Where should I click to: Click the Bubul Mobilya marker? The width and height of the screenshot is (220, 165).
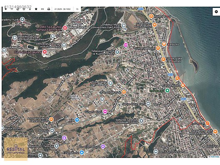(x=40, y=155)
